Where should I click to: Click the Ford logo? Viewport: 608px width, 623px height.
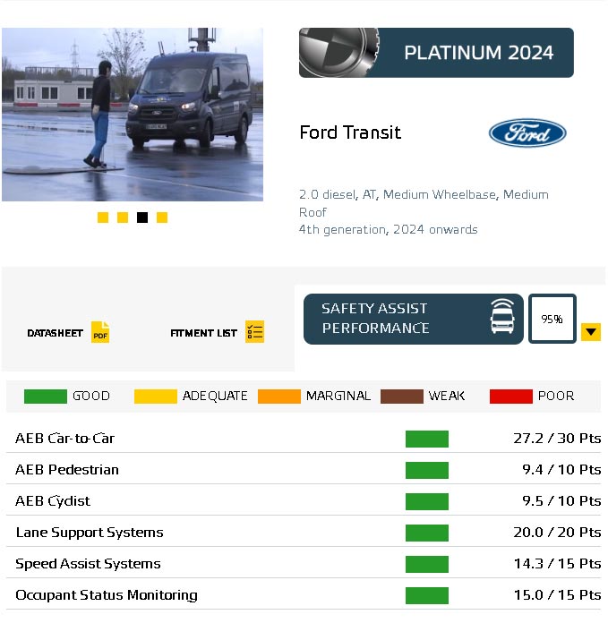click(x=527, y=133)
